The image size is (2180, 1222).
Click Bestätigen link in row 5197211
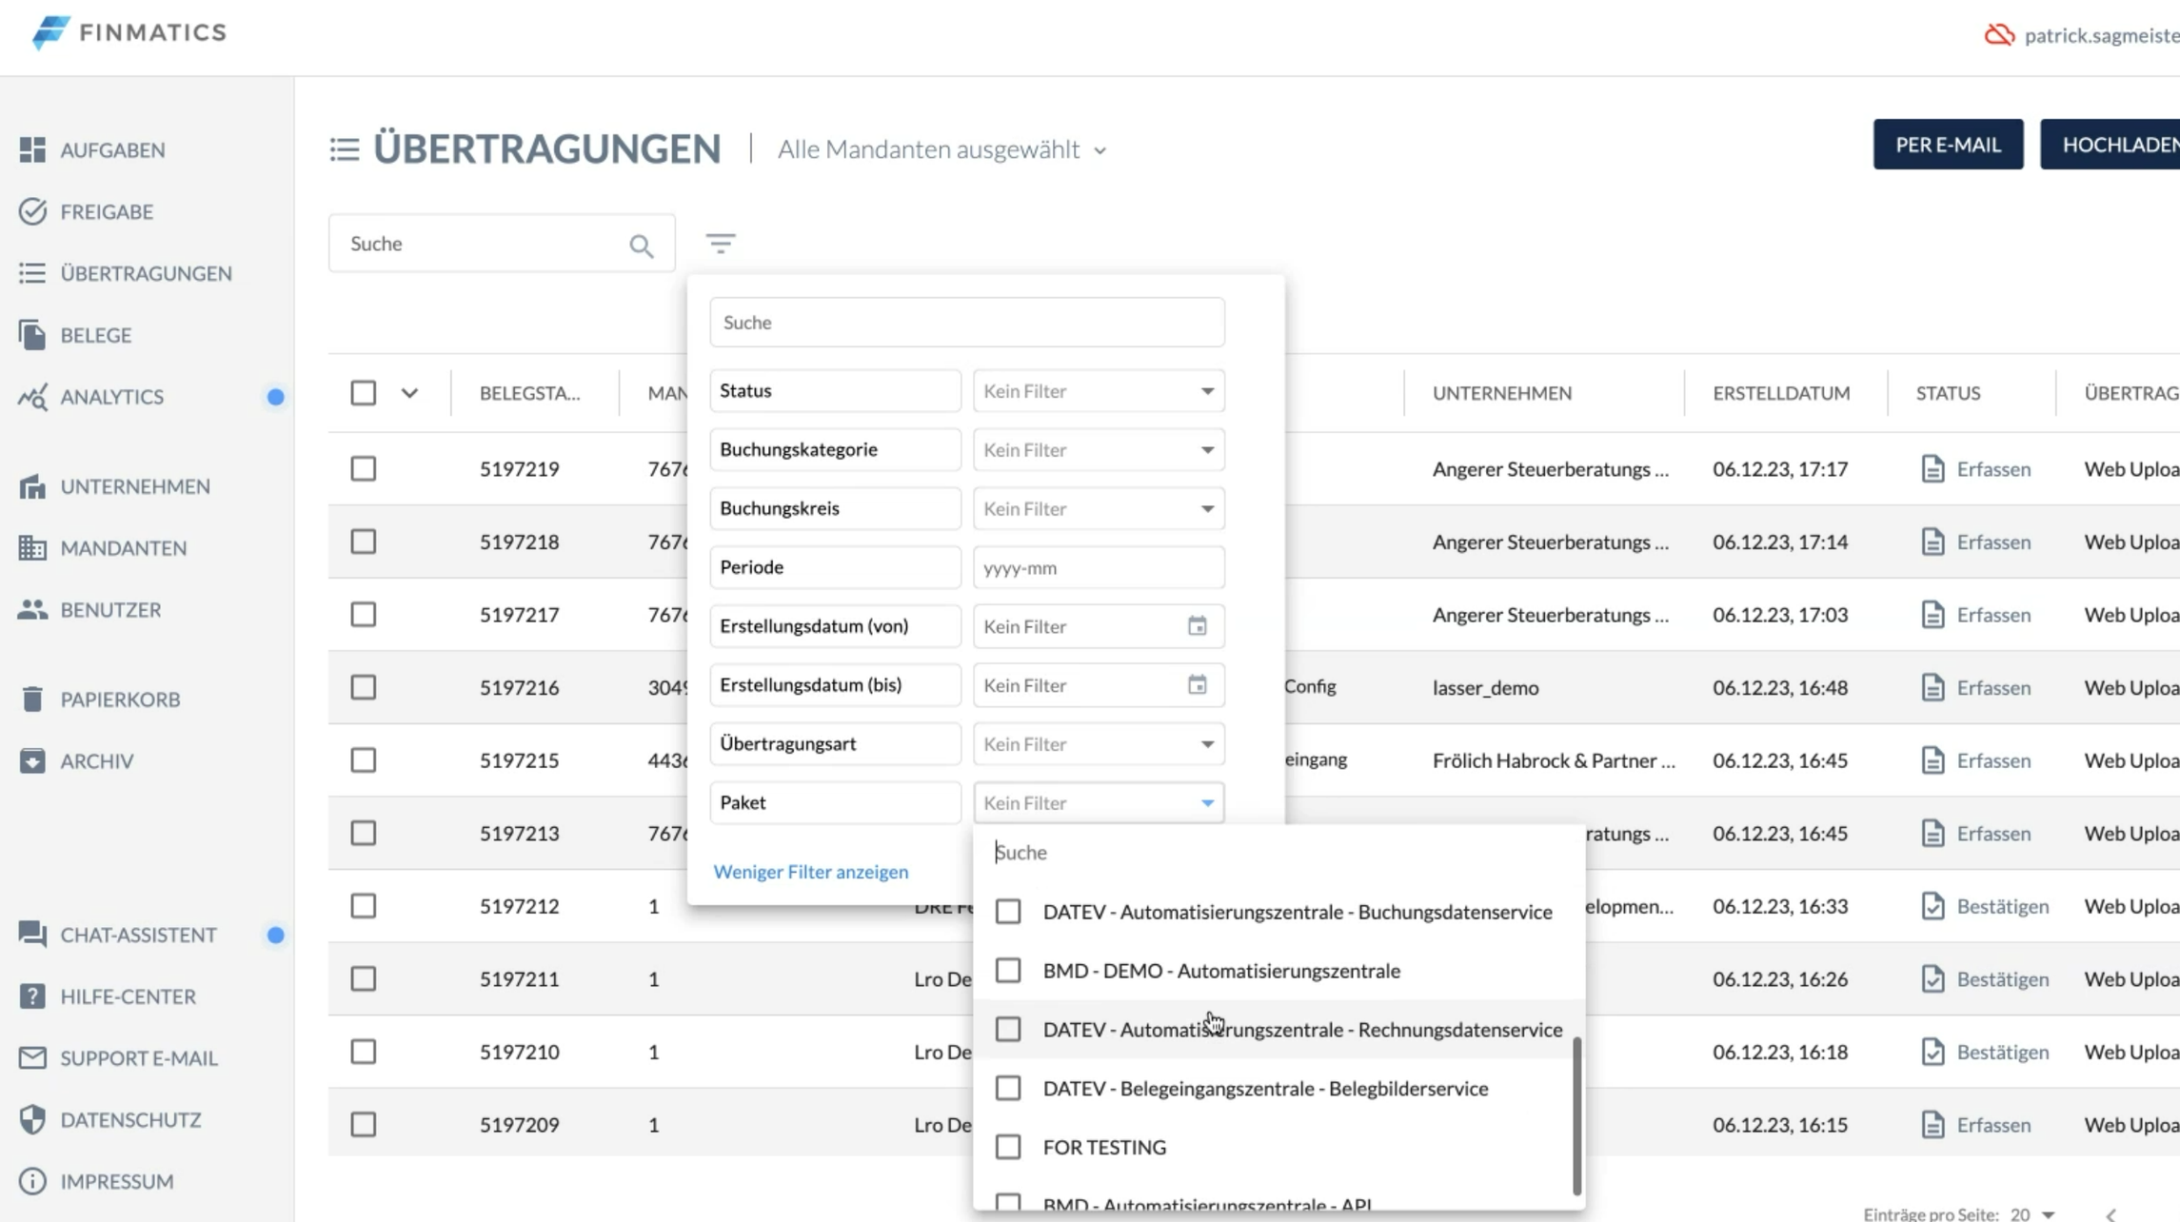pos(2002,979)
